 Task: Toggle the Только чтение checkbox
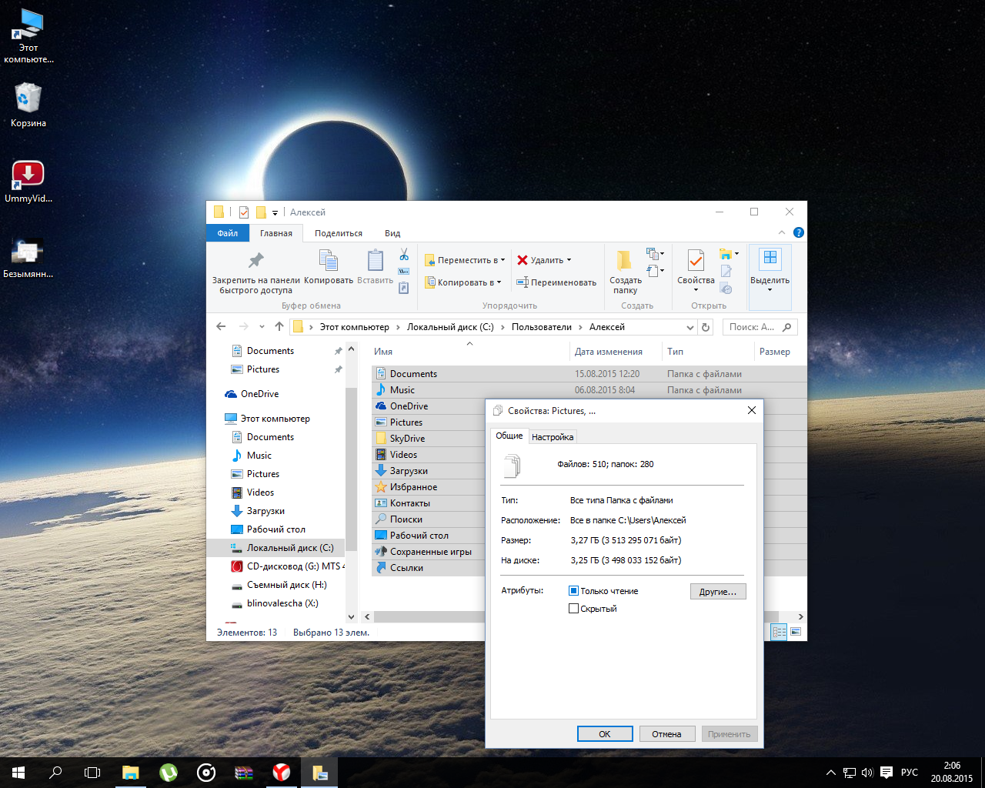573,591
